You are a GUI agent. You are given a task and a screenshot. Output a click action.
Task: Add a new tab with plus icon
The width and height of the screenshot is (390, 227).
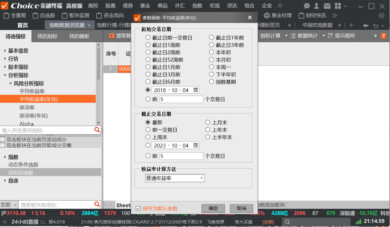point(351,25)
